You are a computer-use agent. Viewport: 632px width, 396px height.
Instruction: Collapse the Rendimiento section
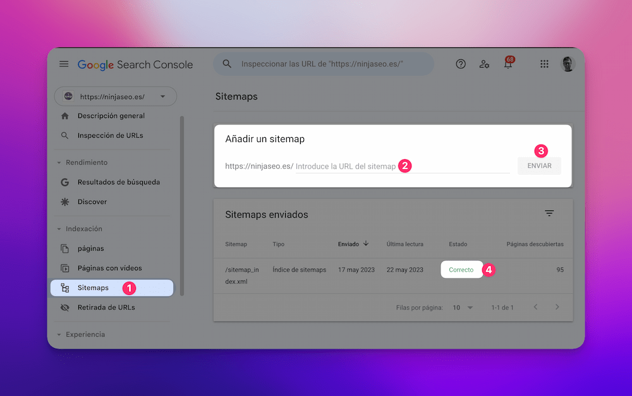pos(59,162)
